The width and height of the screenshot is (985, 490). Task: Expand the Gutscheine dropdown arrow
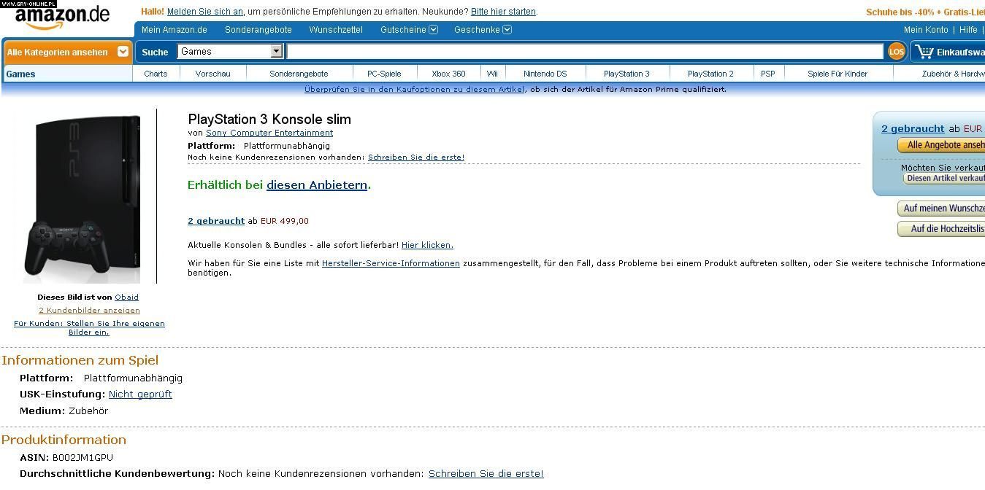434,30
